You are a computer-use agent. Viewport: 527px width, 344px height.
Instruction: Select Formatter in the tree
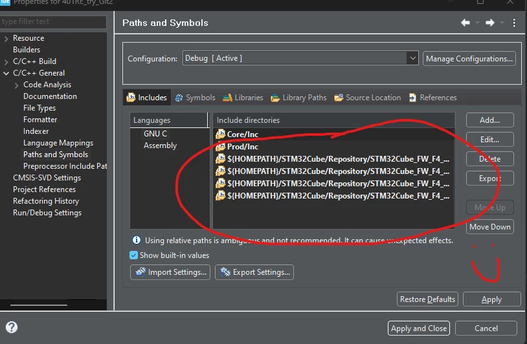(x=40, y=120)
